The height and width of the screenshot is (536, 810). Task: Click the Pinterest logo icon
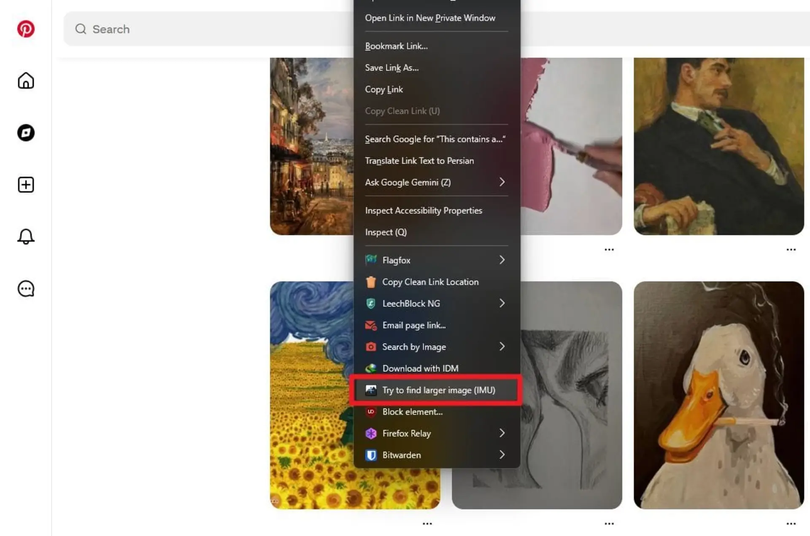[26, 29]
